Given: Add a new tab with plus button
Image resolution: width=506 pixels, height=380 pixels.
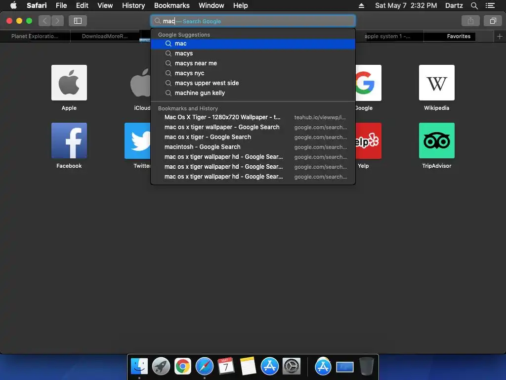Looking at the screenshot, I should pos(500,37).
